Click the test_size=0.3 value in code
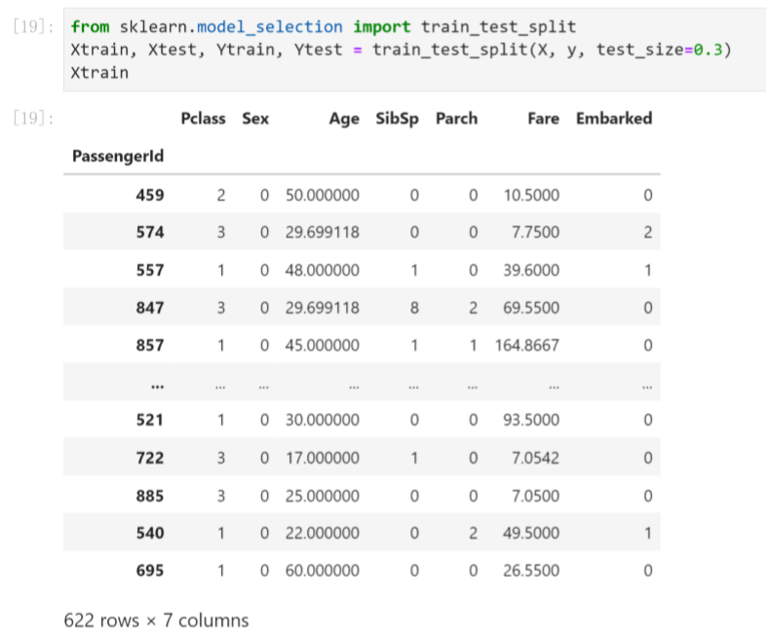Screen dimensions: 770x642 pos(674,50)
